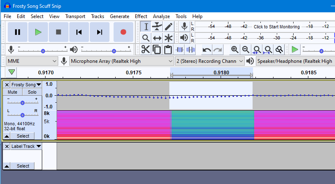Click Select button on the Label Track
The width and height of the screenshot is (335, 184).
23,166
